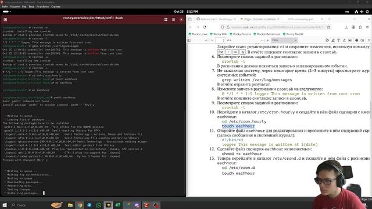Open Firefox downloads panel

(346, 27)
